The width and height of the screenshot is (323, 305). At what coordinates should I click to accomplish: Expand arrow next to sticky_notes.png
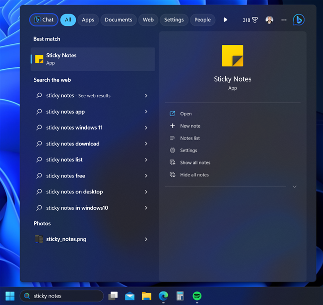pos(146,239)
